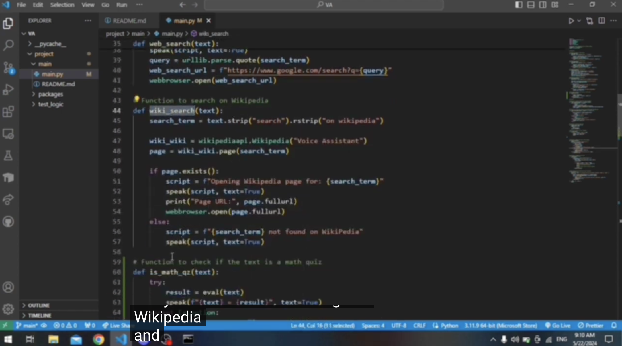Open Chrome from the taskbar

coord(99,339)
